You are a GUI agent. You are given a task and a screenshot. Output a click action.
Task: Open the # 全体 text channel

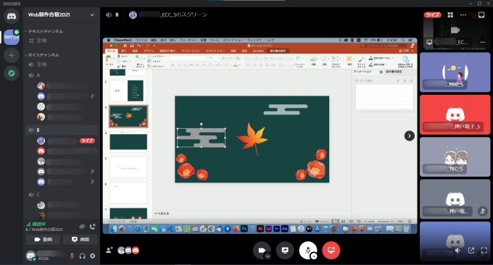(x=62, y=41)
